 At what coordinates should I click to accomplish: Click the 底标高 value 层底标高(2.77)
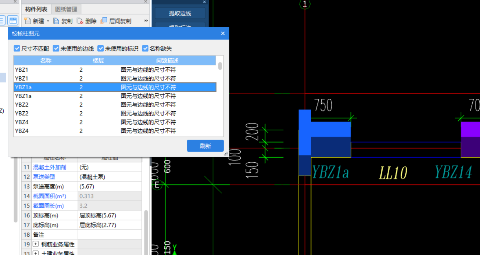pyautogui.click(x=110, y=225)
